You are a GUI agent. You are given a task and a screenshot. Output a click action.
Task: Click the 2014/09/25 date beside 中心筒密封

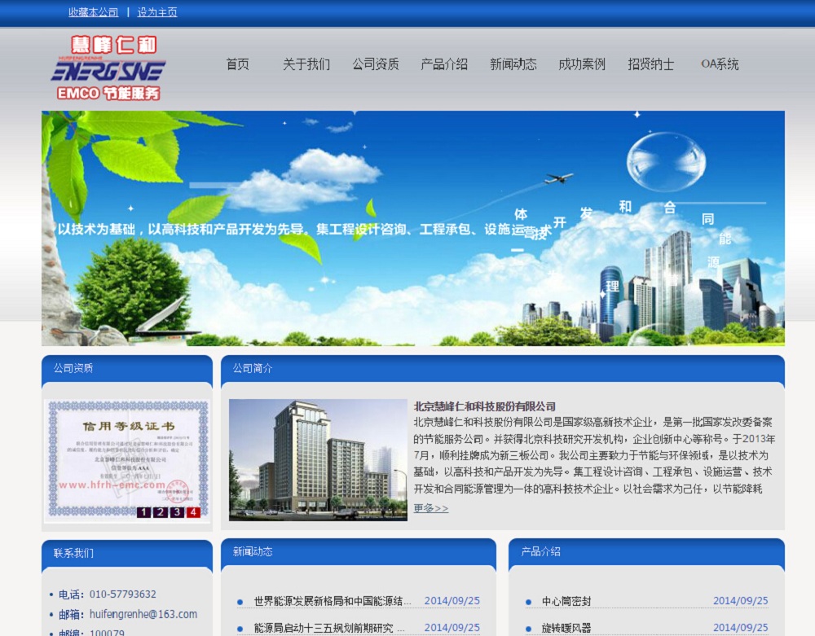pyautogui.click(x=740, y=601)
